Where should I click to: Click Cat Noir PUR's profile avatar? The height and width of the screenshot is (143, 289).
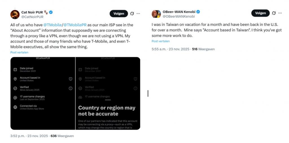[15, 14]
